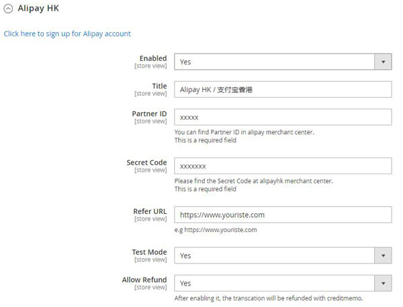The width and height of the screenshot is (403, 307).
Task: Collapse the Alipay HK section chevron icon
Action: (9, 9)
